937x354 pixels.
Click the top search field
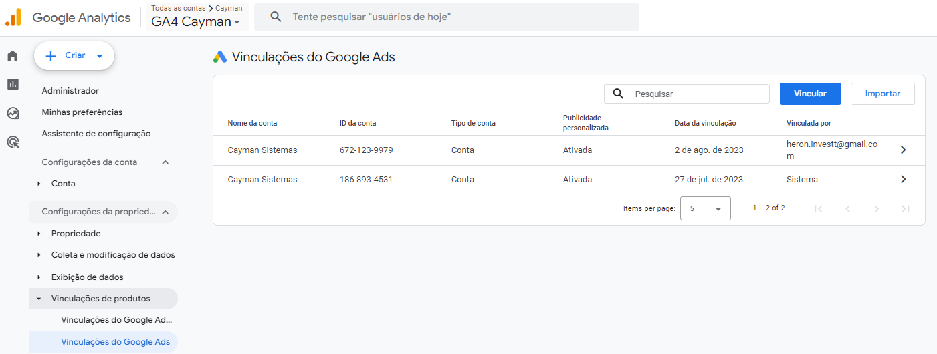447,17
